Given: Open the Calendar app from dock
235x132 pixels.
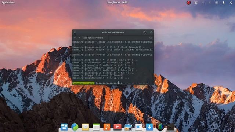Looking at the screenshot, I should click(x=96, y=127).
